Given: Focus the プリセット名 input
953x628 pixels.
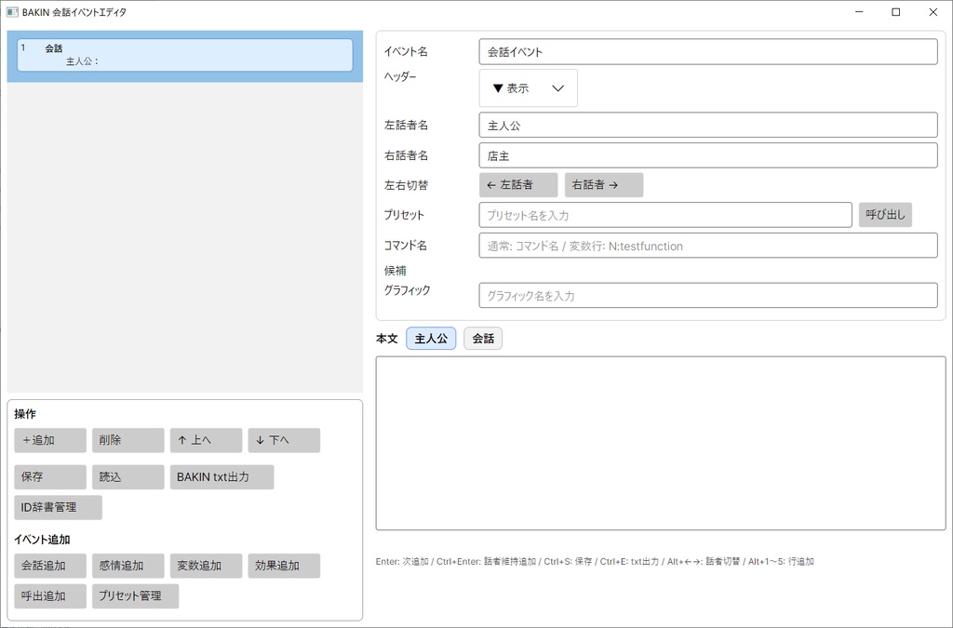Looking at the screenshot, I should 665,215.
